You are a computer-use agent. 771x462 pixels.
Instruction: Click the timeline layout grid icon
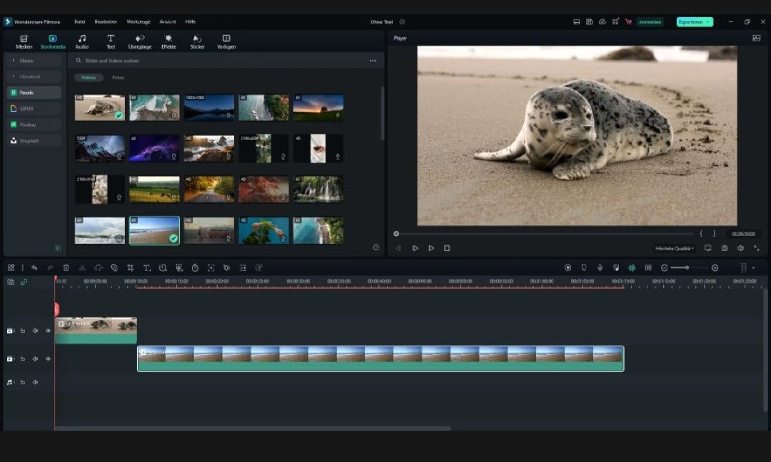[x=11, y=267]
